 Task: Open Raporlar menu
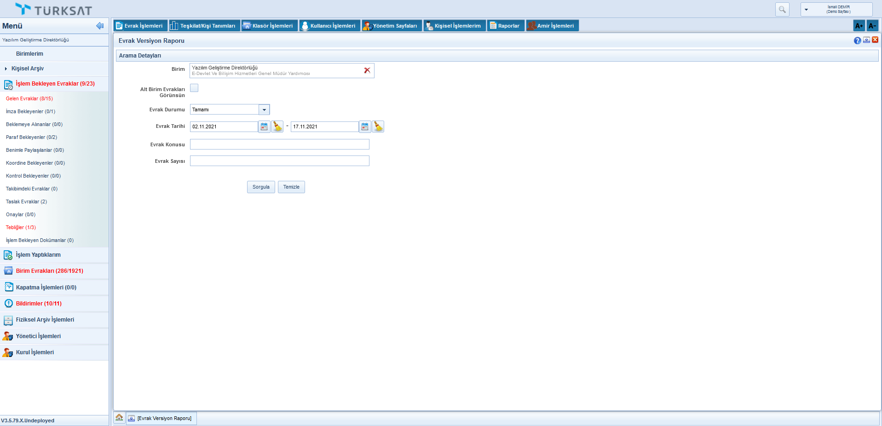click(506, 26)
